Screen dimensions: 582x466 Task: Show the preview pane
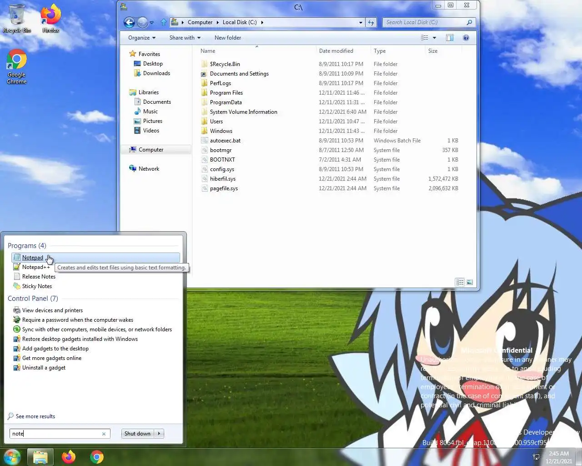tap(450, 38)
